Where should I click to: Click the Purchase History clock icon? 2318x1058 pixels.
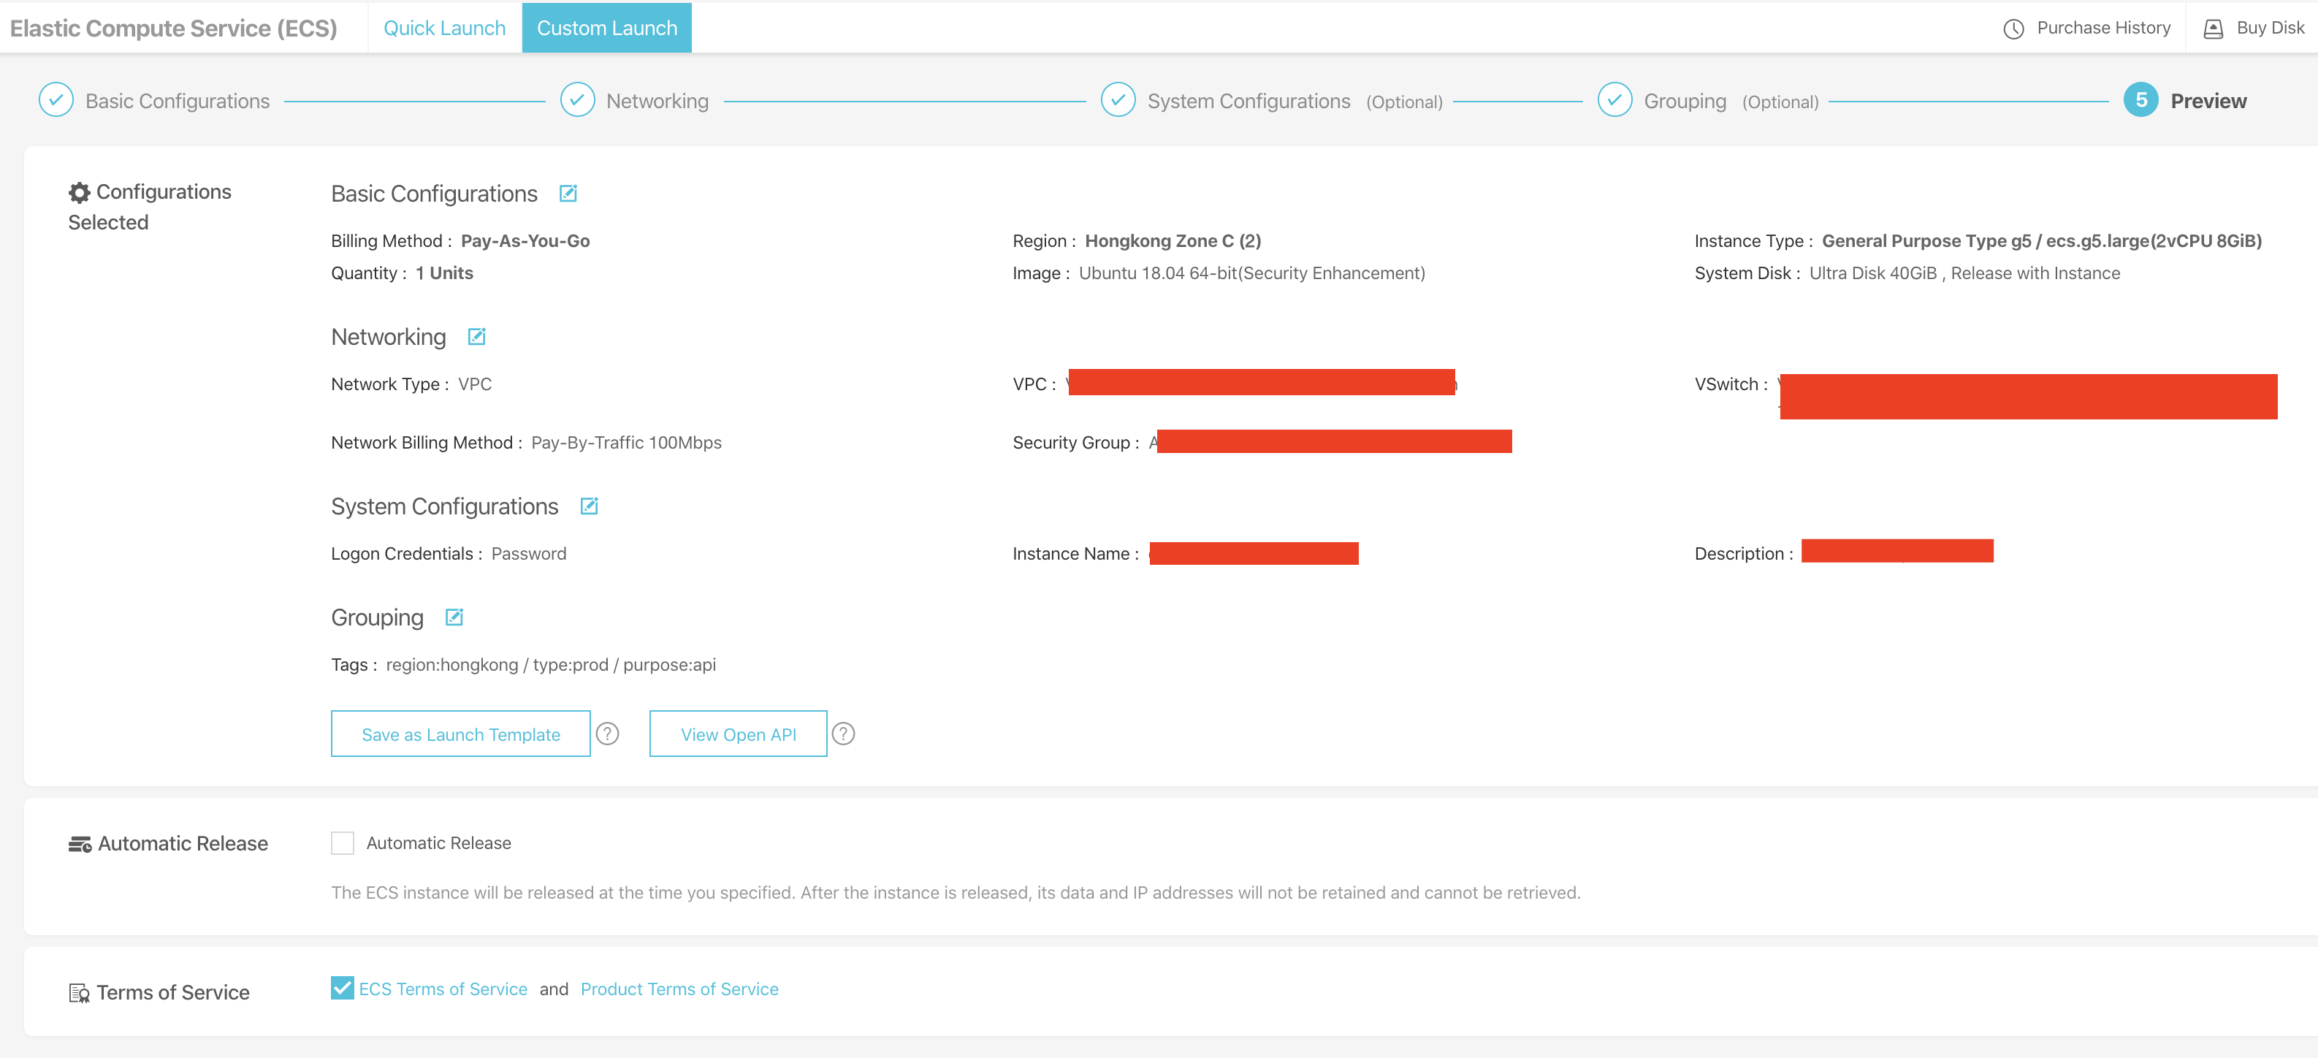click(x=2014, y=28)
